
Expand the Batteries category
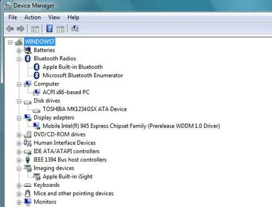[19, 51]
